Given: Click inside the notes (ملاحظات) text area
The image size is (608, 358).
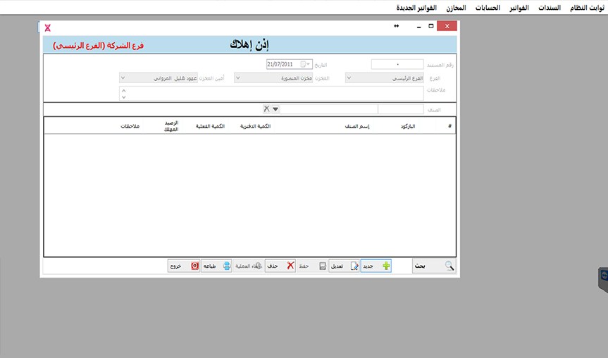Looking at the screenshot, I should [282, 94].
